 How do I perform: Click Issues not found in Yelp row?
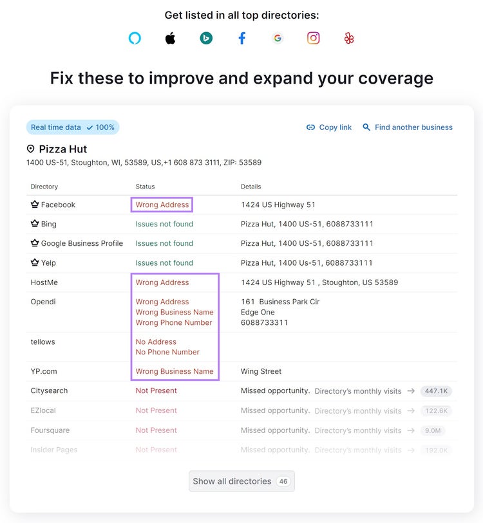coord(164,263)
